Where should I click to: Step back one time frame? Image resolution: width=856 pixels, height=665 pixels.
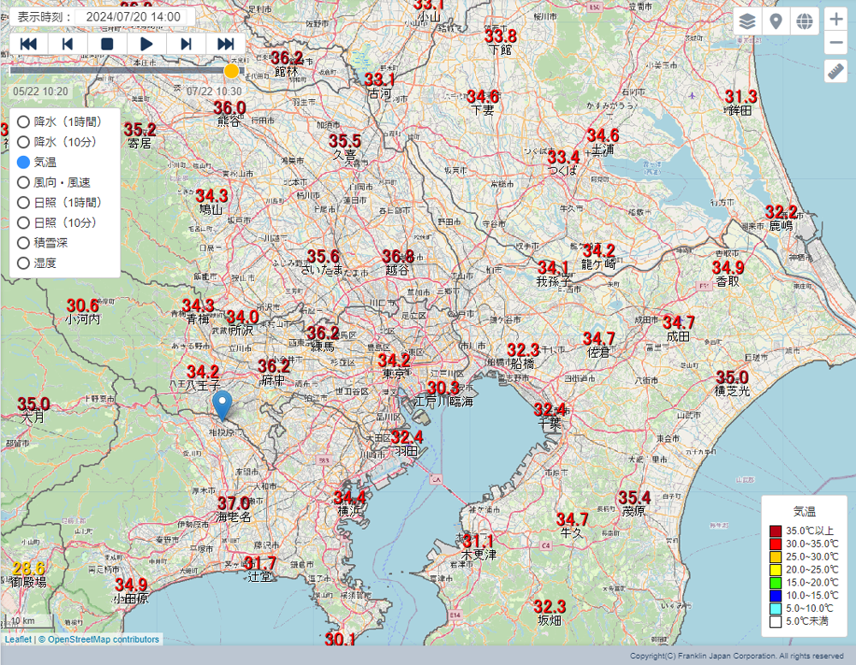point(68,44)
